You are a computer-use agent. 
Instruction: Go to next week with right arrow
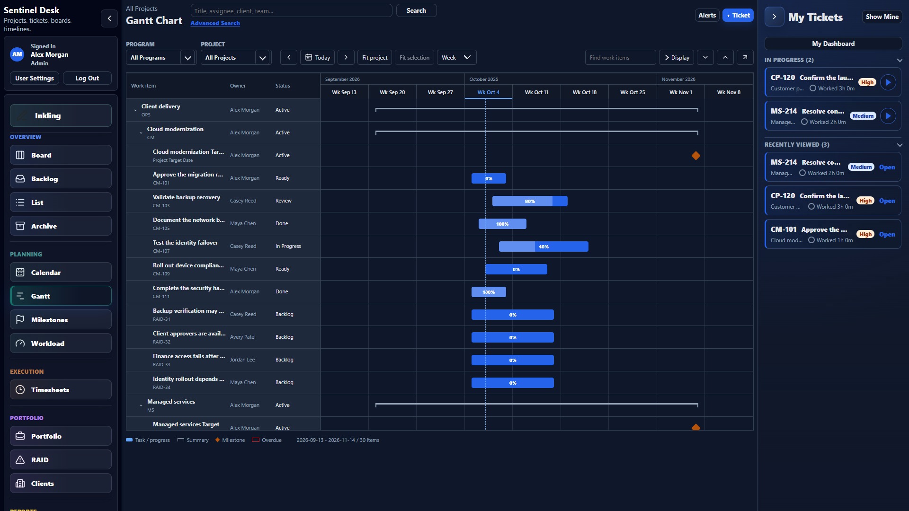[346, 57]
